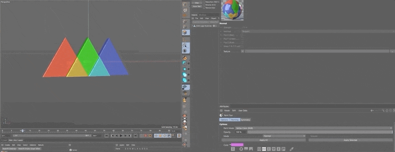The image size is (395, 152).
Task: Open the Create menu in material manager
Action: point(7,145)
